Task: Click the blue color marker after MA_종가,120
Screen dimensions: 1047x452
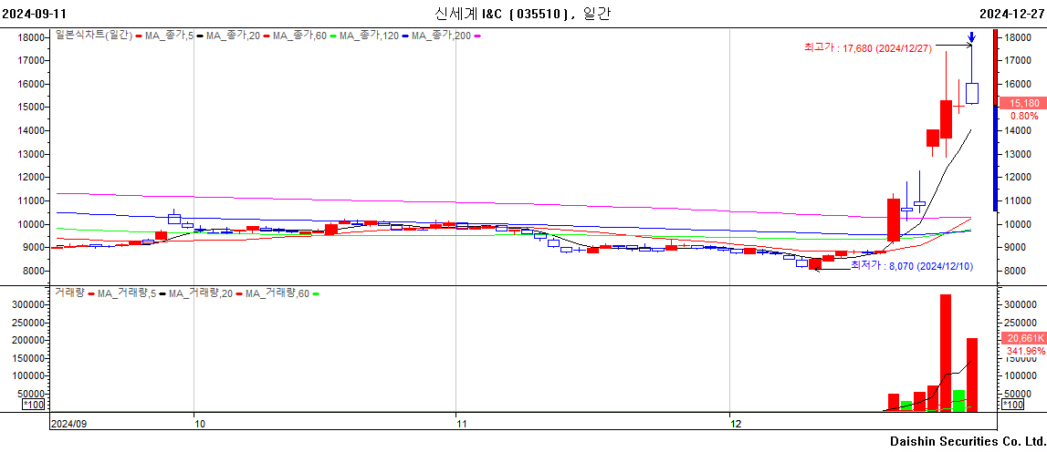Action: click(x=405, y=36)
